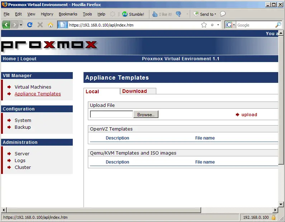Open the Bookmarks menu
The height and width of the screenshot is (222, 285).
[x=68, y=14]
